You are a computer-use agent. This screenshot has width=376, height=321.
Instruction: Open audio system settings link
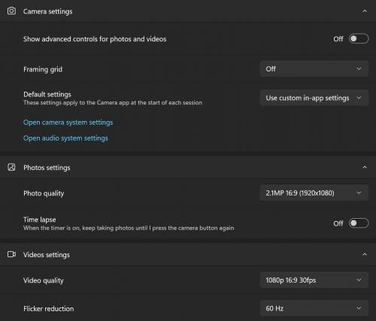(65, 138)
